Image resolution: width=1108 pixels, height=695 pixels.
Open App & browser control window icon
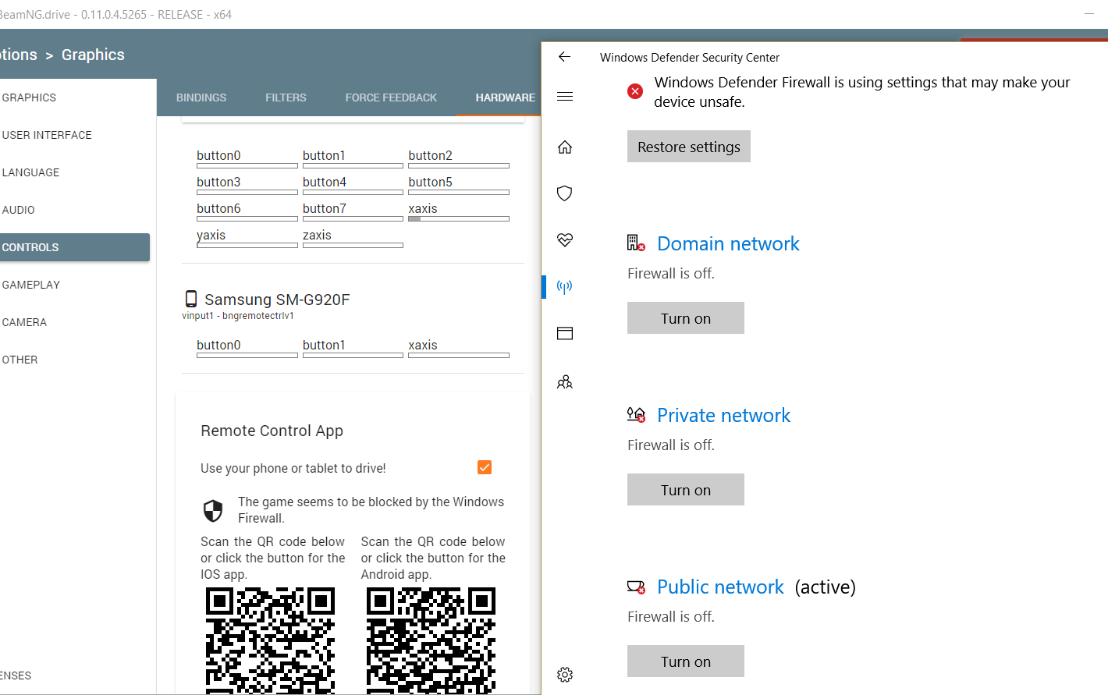tap(565, 334)
